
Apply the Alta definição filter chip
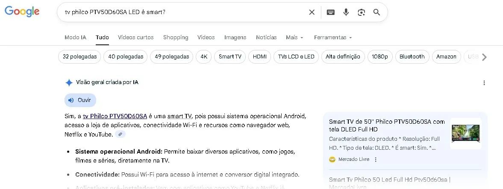pyautogui.click(x=343, y=57)
